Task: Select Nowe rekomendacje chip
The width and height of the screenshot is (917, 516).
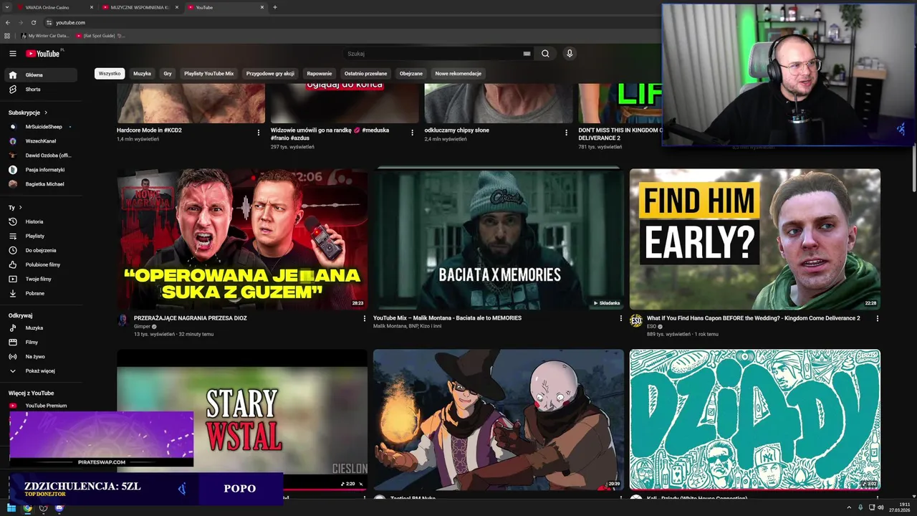Action: tap(458, 73)
